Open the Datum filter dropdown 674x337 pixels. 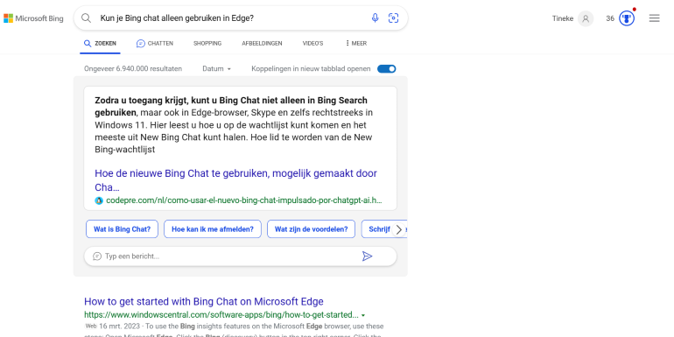point(217,69)
